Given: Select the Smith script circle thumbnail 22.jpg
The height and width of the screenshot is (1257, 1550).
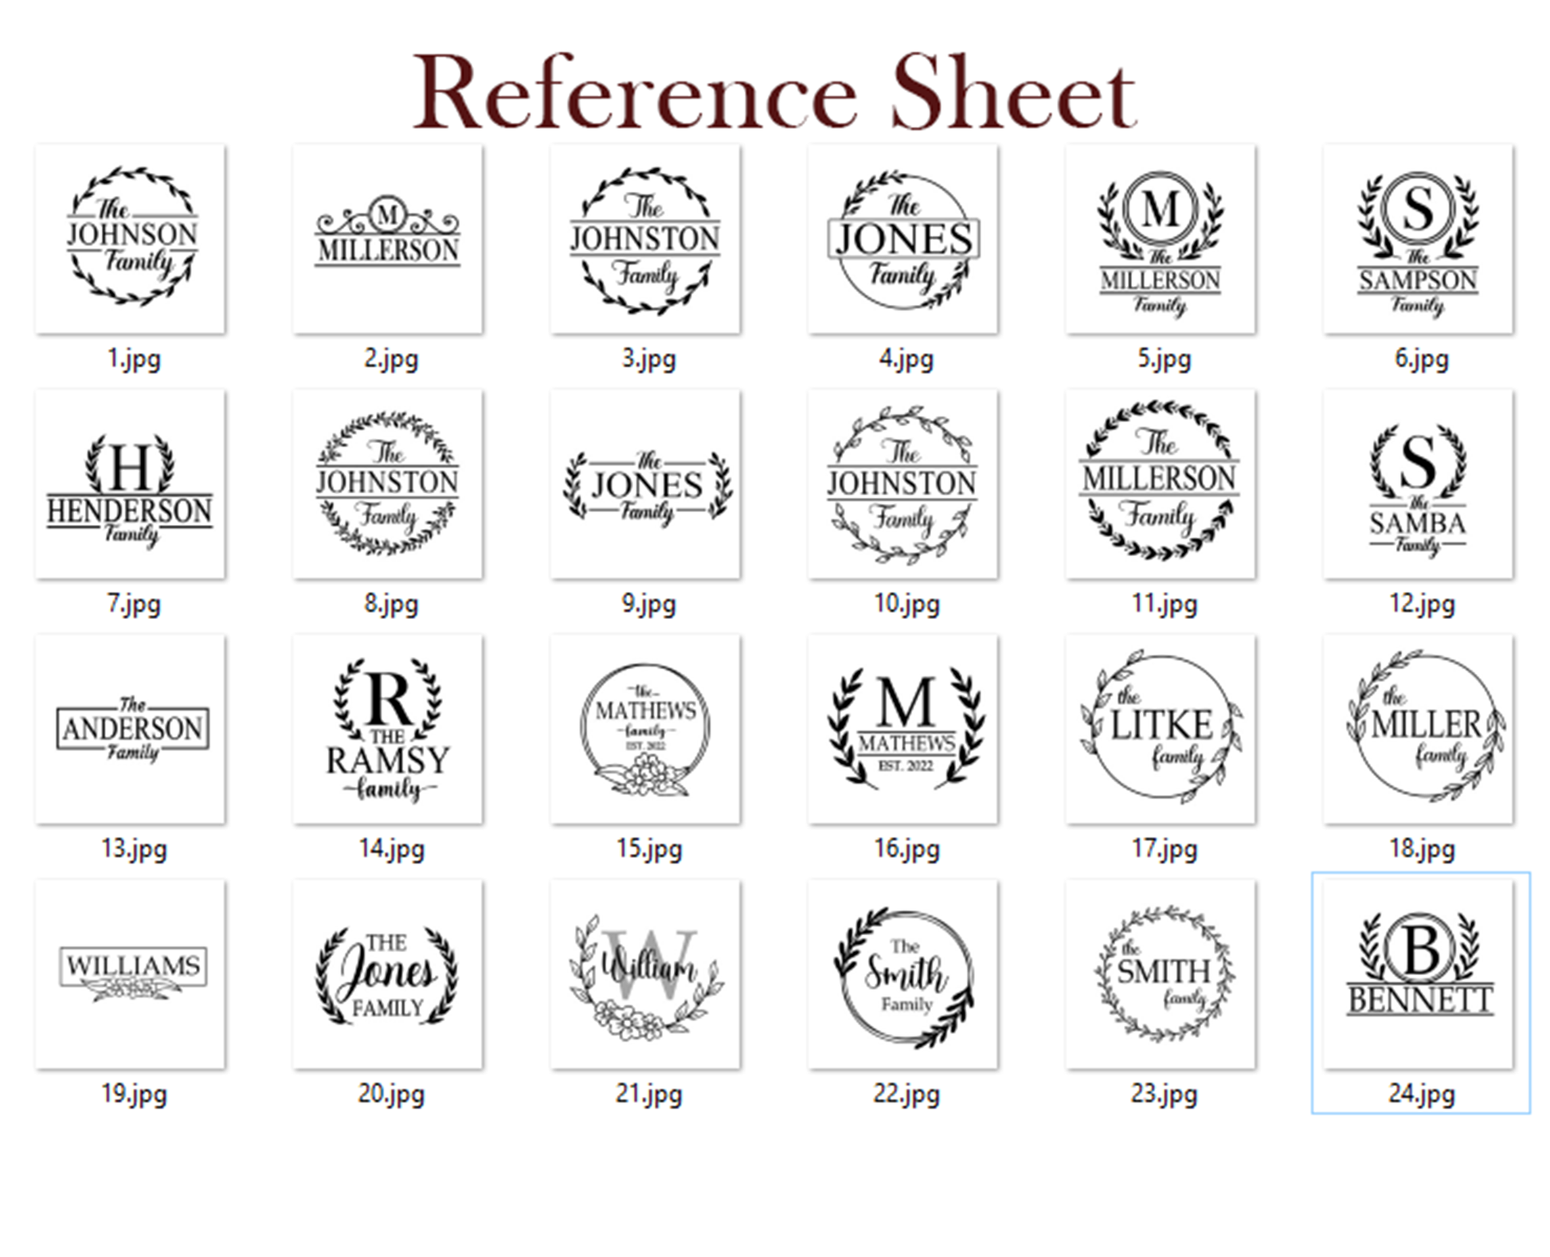Looking at the screenshot, I should tap(903, 974).
